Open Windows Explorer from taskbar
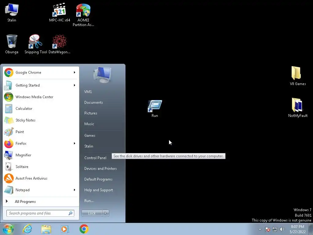This screenshot has width=313, height=235. coord(46,229)
